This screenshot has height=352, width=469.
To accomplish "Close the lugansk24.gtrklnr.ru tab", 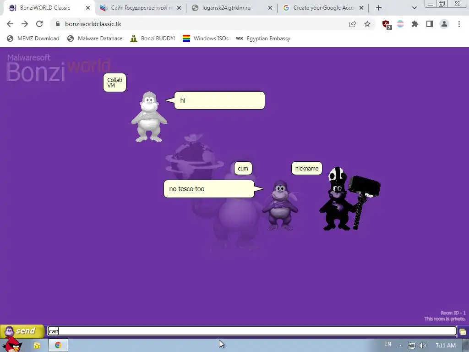I will [270, 8].
